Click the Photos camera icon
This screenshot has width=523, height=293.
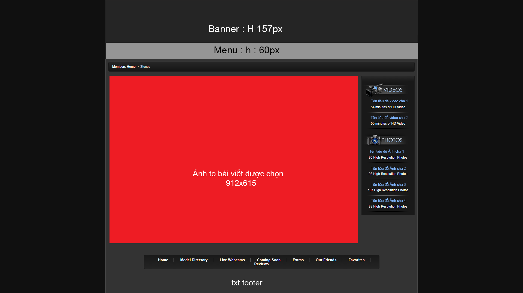(x=373, y=140)
